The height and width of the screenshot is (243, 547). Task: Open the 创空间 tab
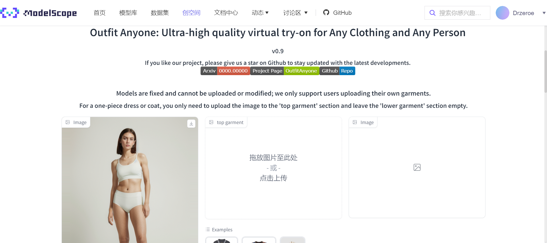pos(191,13)
